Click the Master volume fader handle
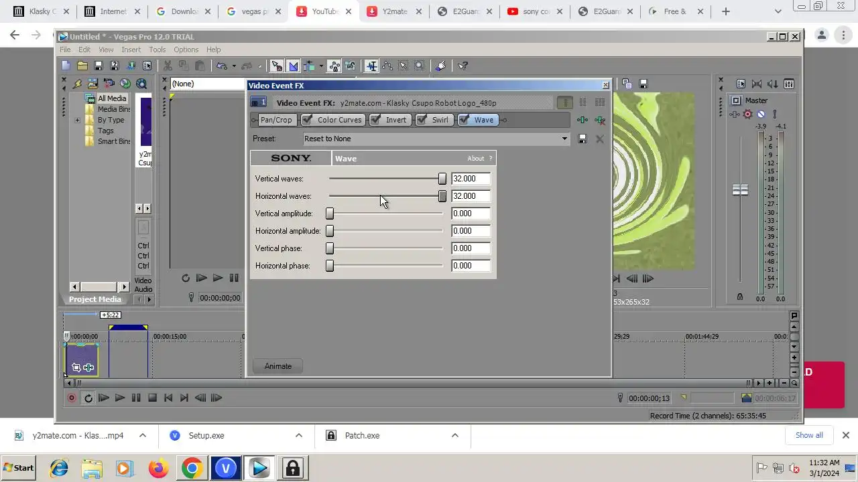The height and width of the screenshot is (482, 858). click(740, 190)
